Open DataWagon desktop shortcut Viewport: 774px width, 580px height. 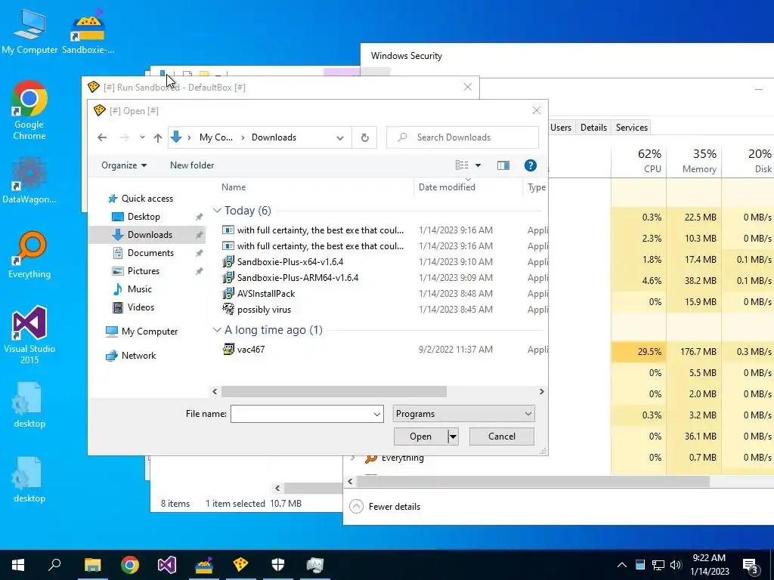[x=29, y=180]
